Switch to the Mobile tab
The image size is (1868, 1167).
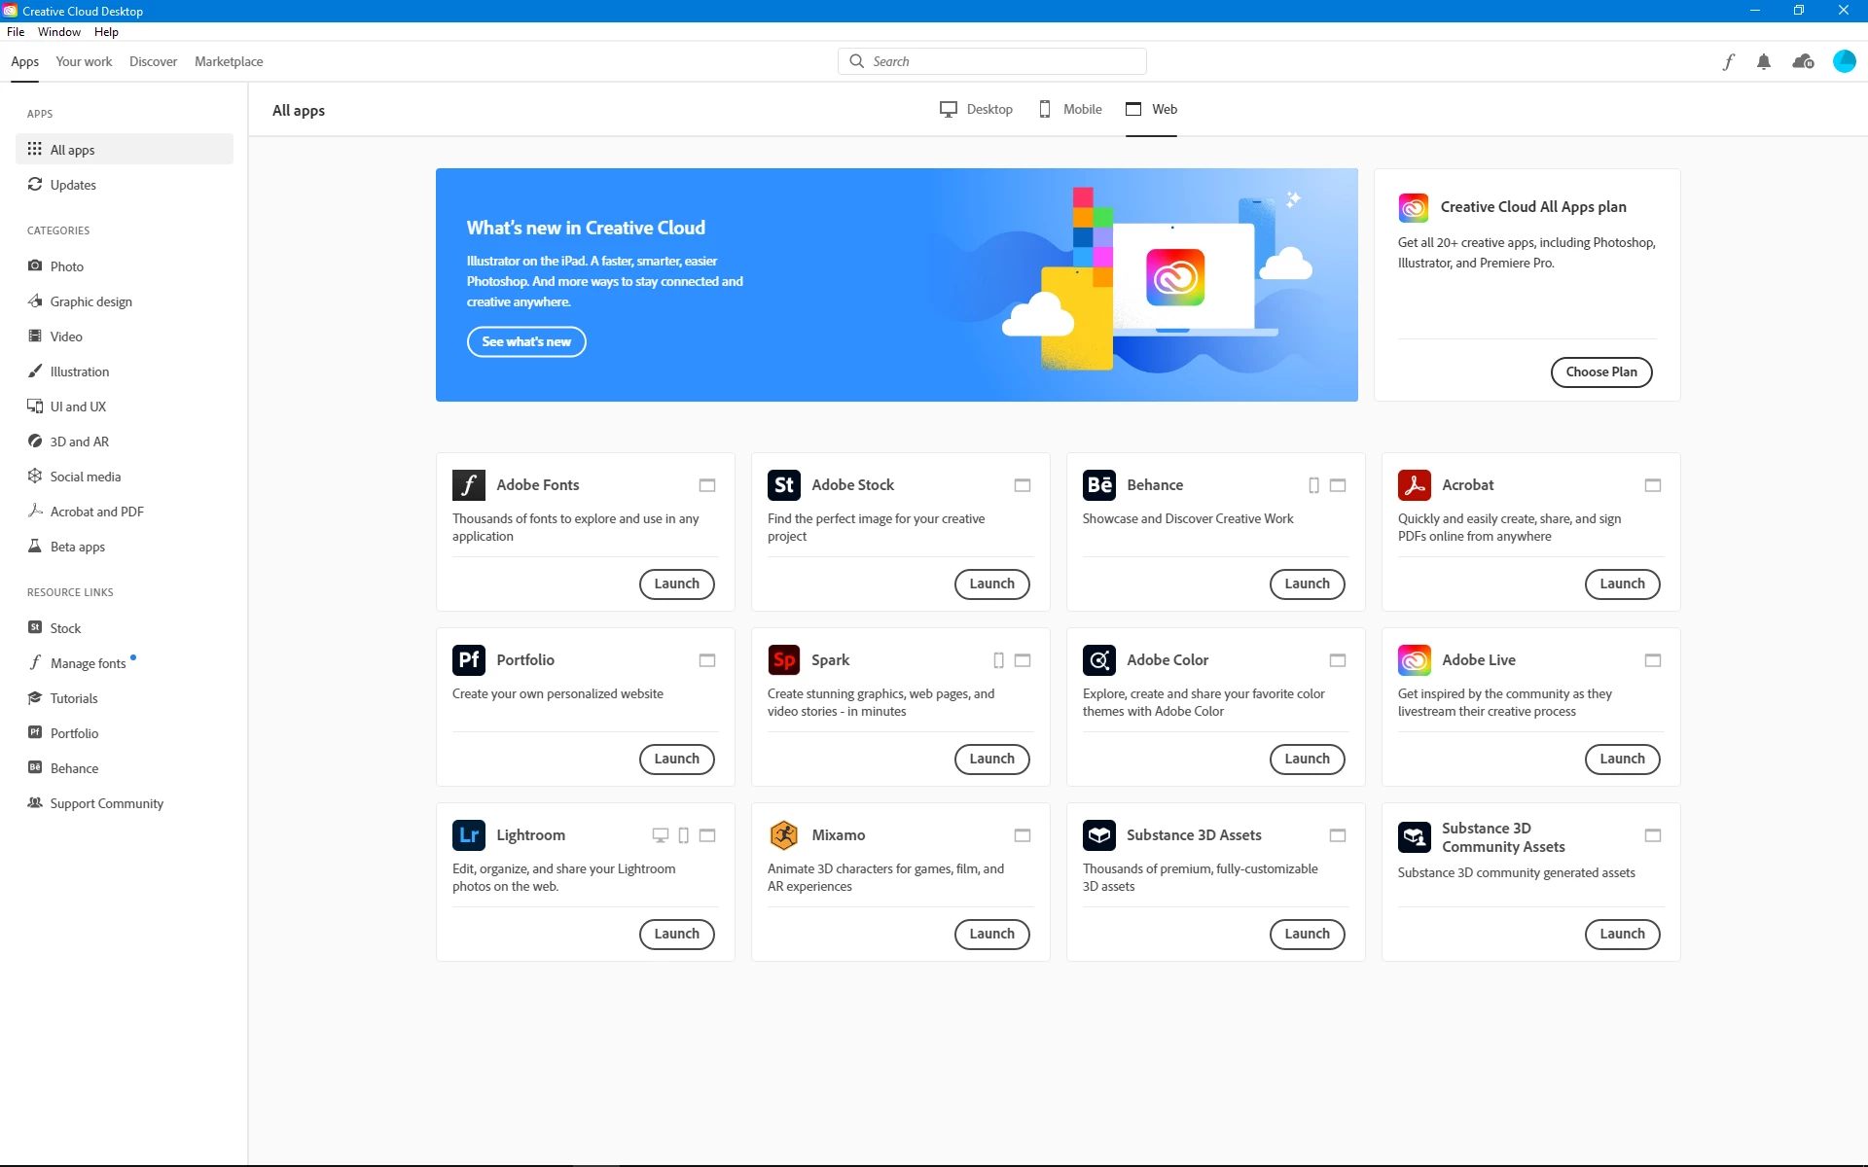tap(1070, 109)
